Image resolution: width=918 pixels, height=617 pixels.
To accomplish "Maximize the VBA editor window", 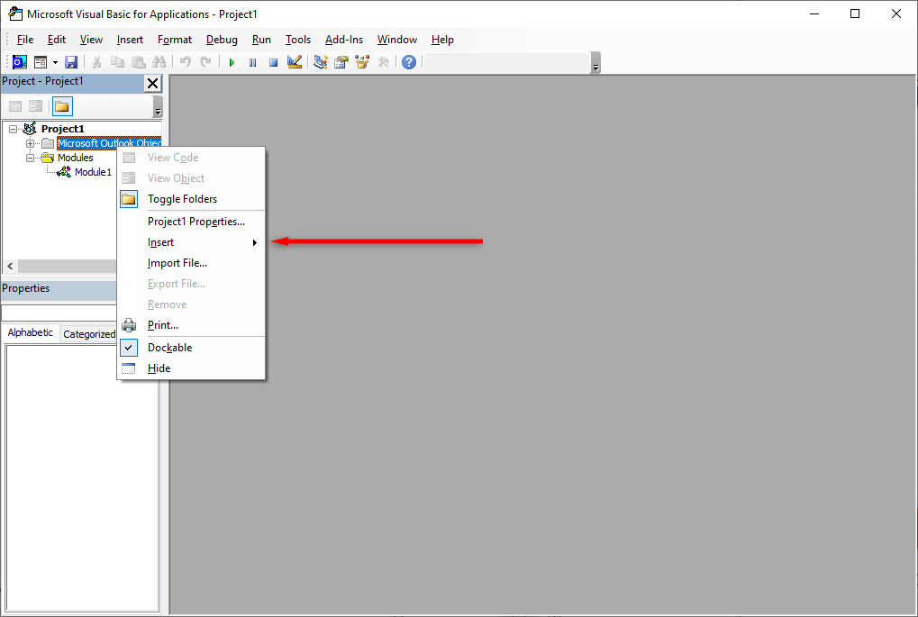I will 855,14.
